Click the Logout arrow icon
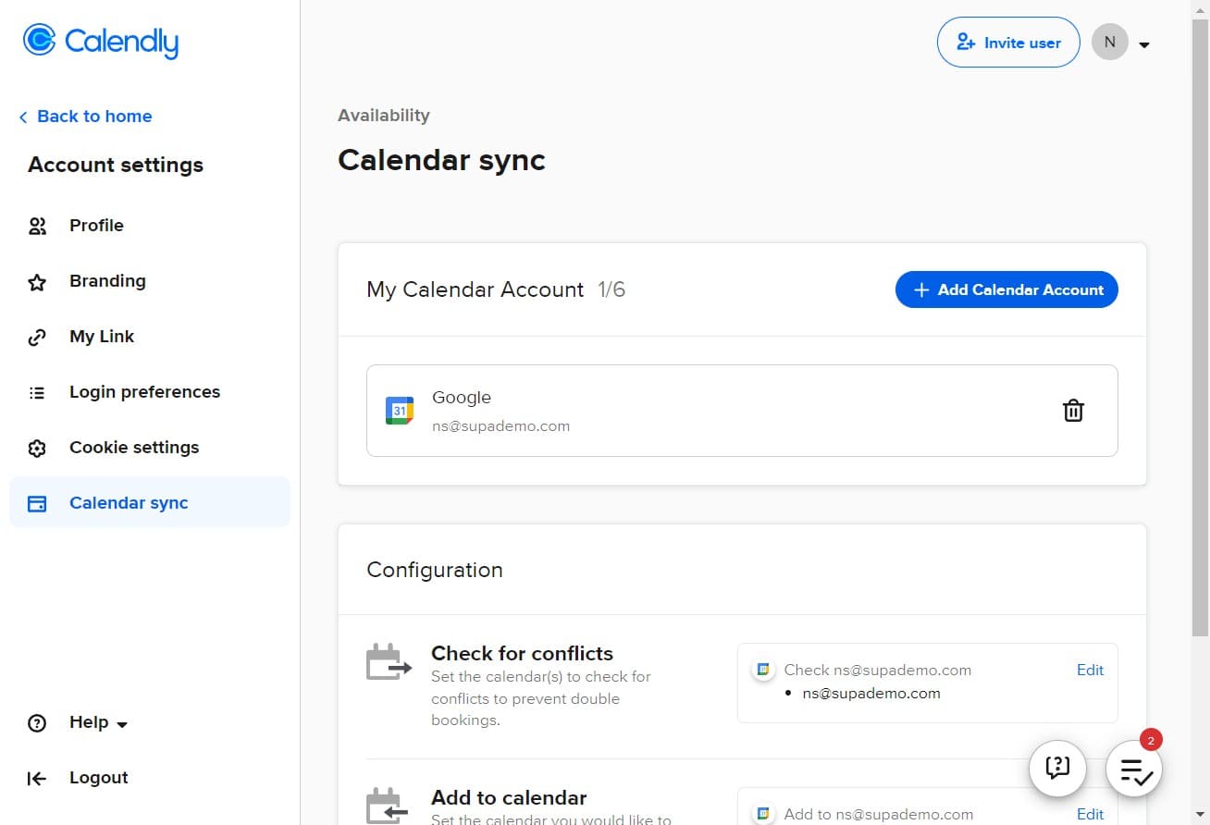This screenshot has width=1210, height=825. (37, 777)
